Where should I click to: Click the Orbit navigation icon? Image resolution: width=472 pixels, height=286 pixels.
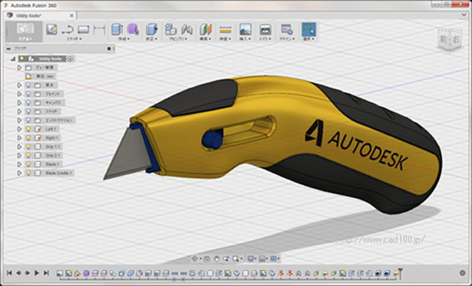(194, 258)
